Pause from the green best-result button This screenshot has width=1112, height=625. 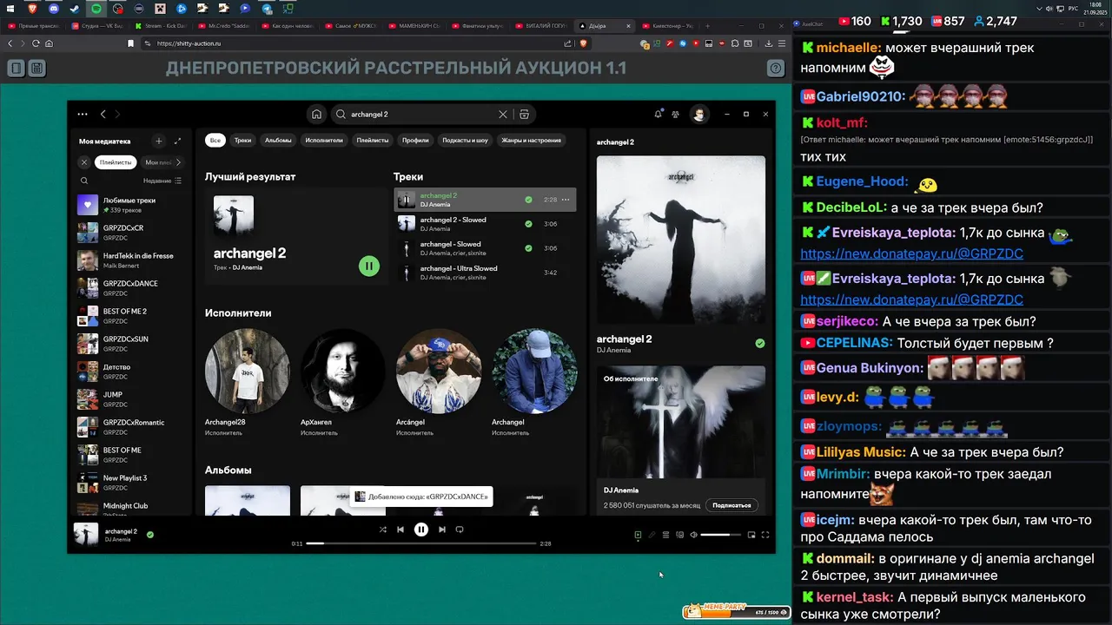coord(369,266)
